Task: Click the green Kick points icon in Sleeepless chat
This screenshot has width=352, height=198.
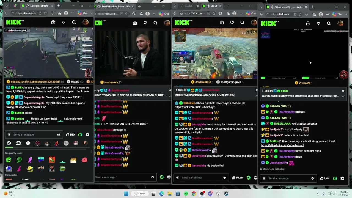Action: click(80, 134)
